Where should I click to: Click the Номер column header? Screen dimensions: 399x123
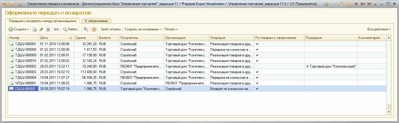(23, 38)
